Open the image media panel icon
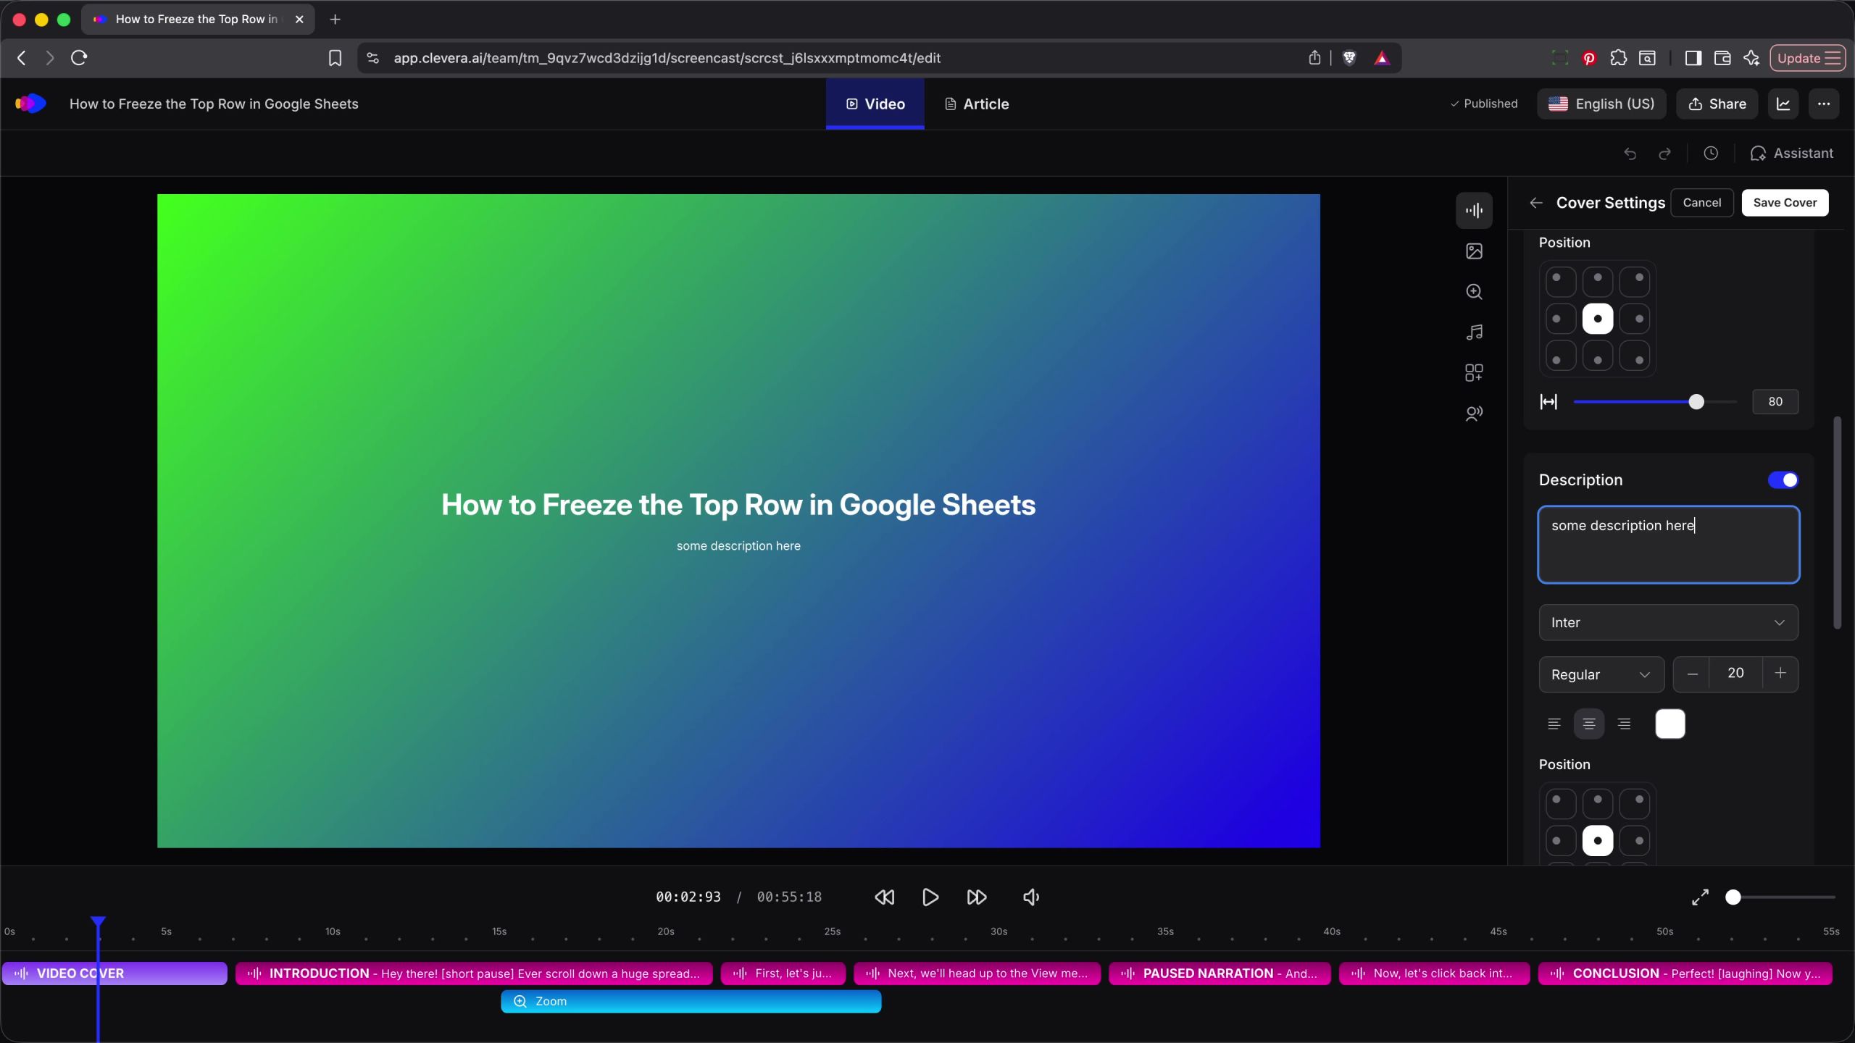Image resolution: width=1855 pixels, height=1043 pixels. tap(1474, 251)
